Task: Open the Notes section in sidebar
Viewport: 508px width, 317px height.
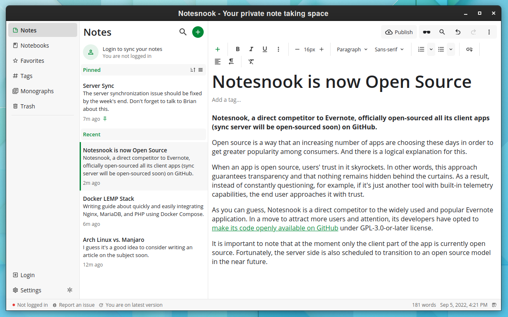Action: click(43, 30)
